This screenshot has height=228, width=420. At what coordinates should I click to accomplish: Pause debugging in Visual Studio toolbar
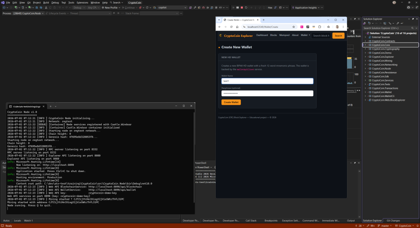tap(237, 7)
